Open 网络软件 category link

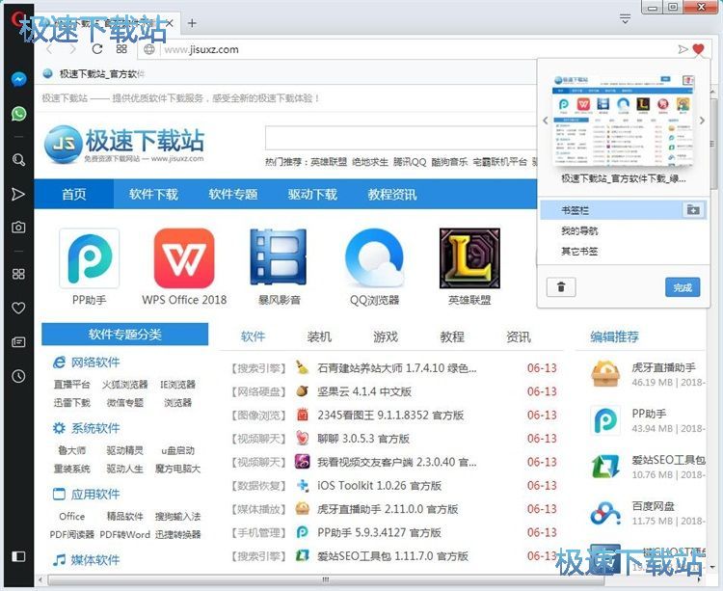[x=95, y=363]
